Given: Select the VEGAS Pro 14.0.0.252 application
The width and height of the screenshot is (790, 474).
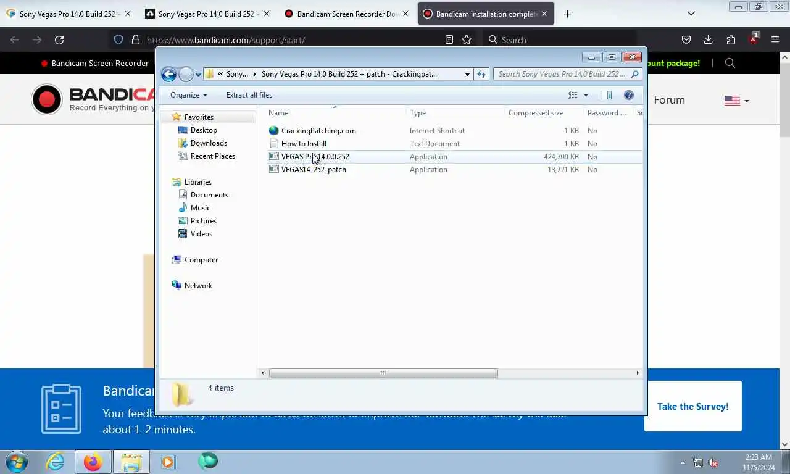Looking at the screenshot, I should 315,157.
